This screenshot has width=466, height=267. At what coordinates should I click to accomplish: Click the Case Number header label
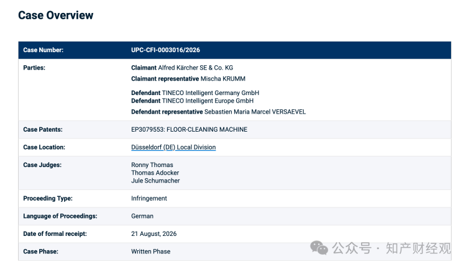[x=43, y=50]
